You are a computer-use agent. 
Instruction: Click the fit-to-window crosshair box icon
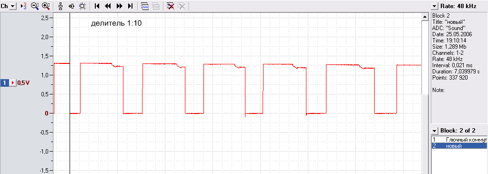coord(82,6)
